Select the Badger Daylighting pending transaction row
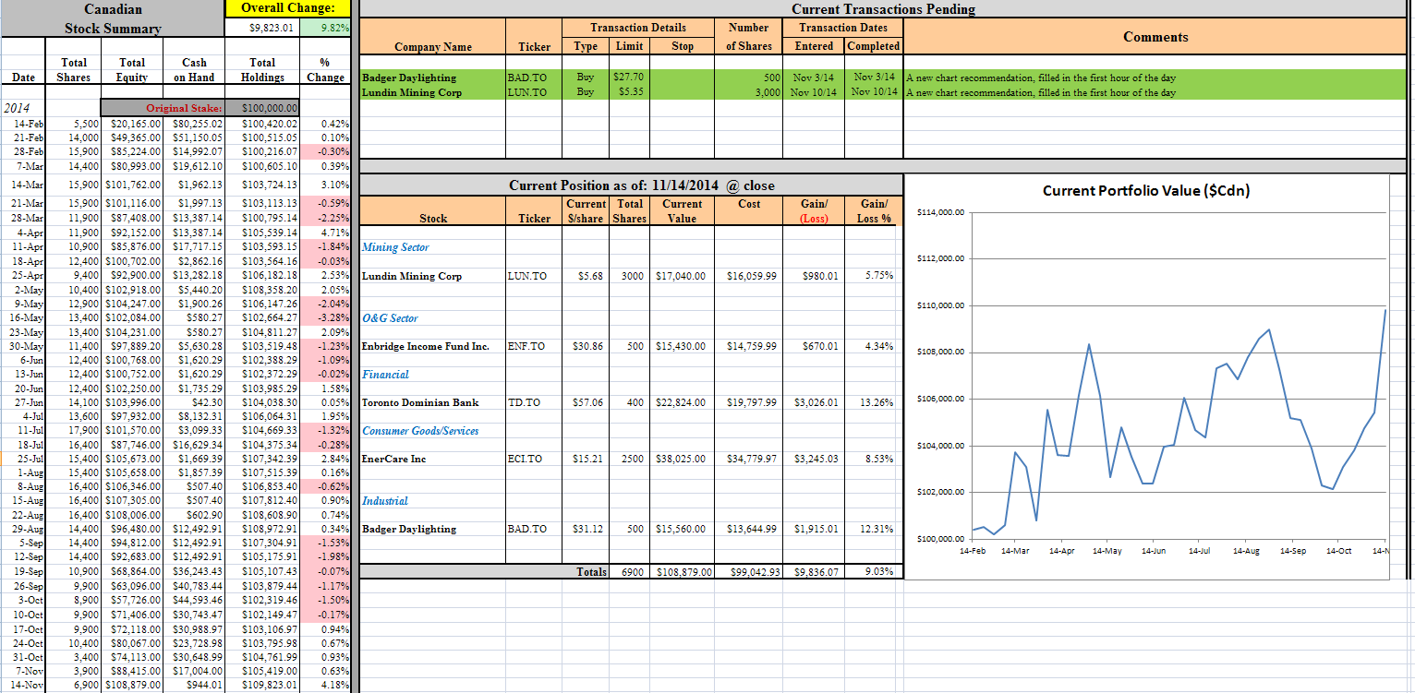 [883, 78]
